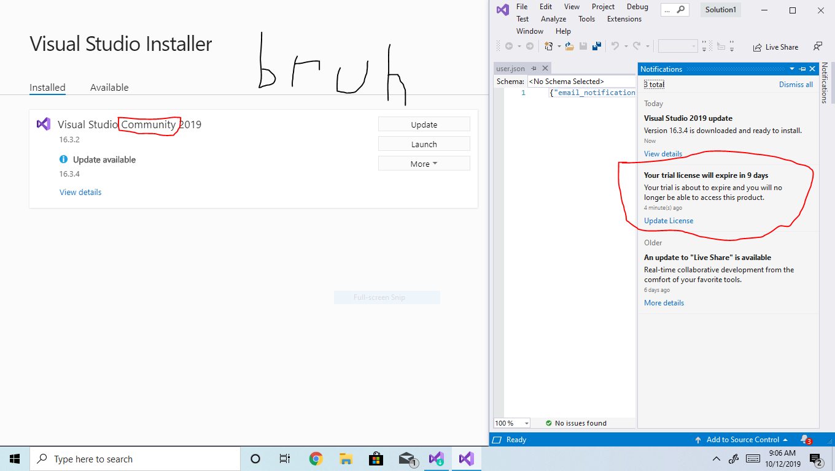Image resolution: width=835 pixels, height=471 pixels.
Task: Open the 100 % zoom dropdown
Action: pos(512,423)
